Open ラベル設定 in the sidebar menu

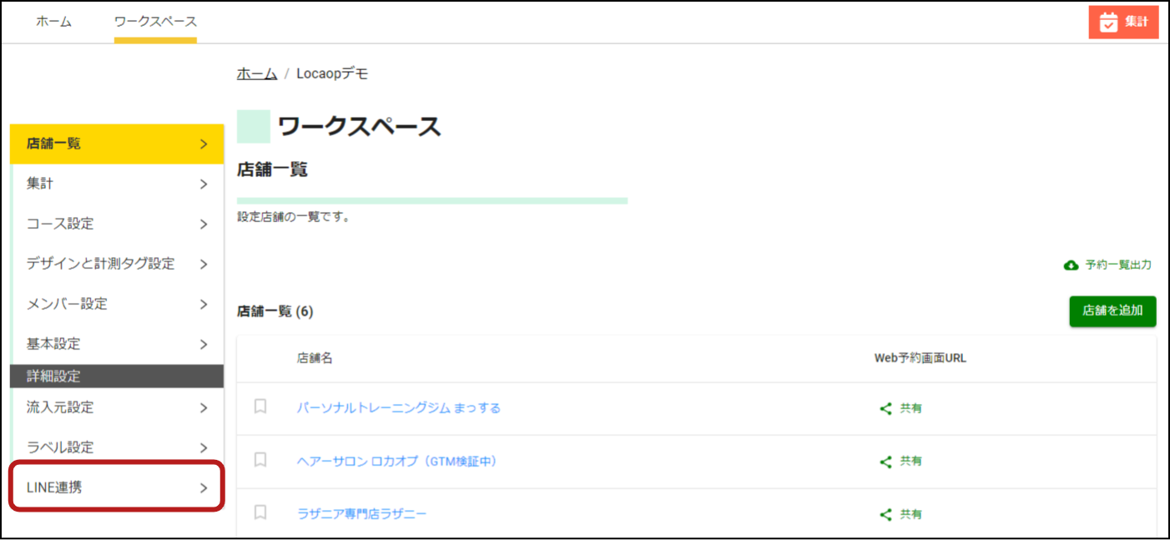pos(117,447)
